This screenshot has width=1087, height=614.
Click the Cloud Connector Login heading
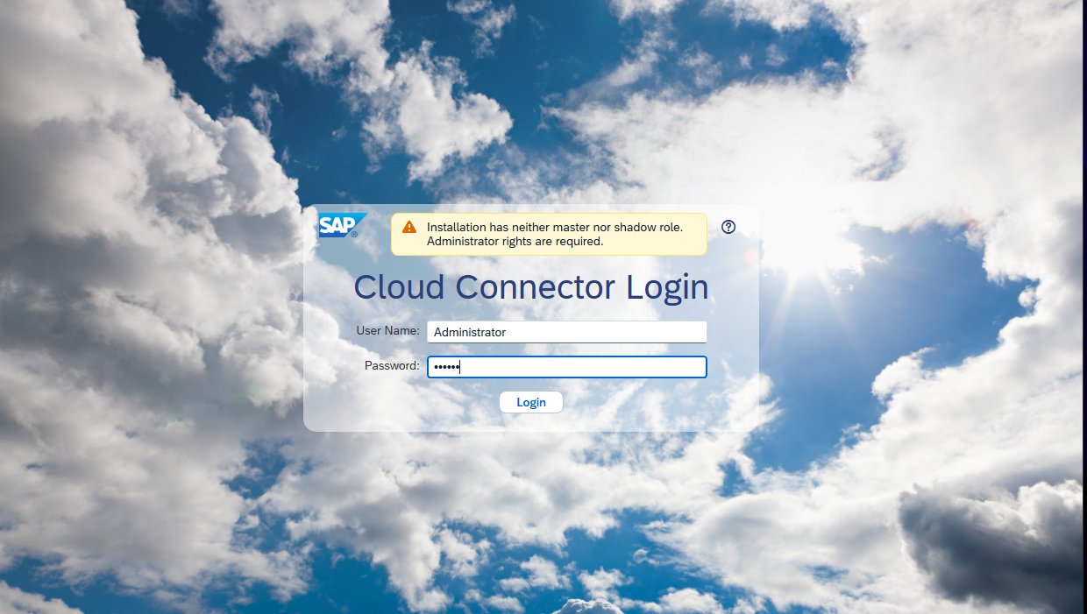click(531, 287)
